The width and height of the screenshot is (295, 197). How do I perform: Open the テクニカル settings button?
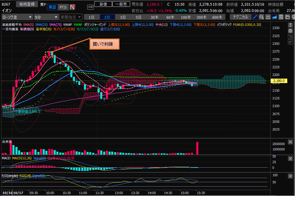[241, 17]
